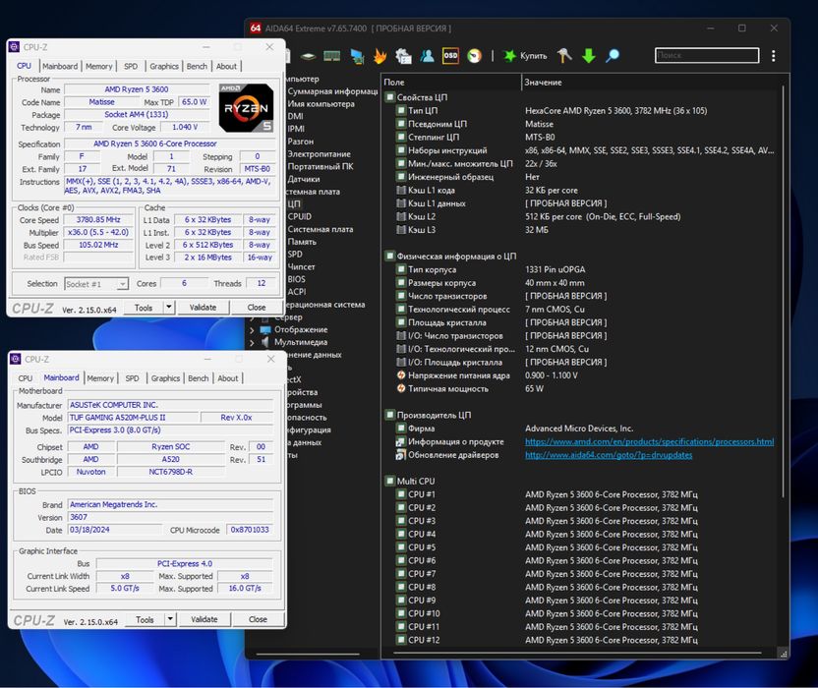Click the round gauge icon in AIDA64 toolbar
The image size is (818, 688).
click(x=474, y=56)
